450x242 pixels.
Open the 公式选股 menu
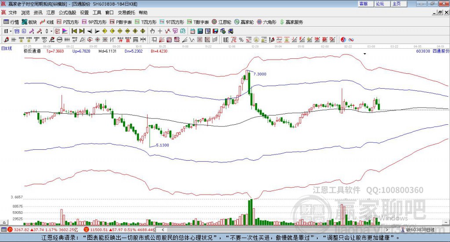67,13
